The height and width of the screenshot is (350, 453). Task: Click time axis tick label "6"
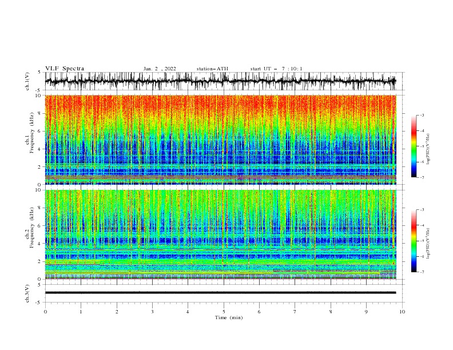pos(259,312)
